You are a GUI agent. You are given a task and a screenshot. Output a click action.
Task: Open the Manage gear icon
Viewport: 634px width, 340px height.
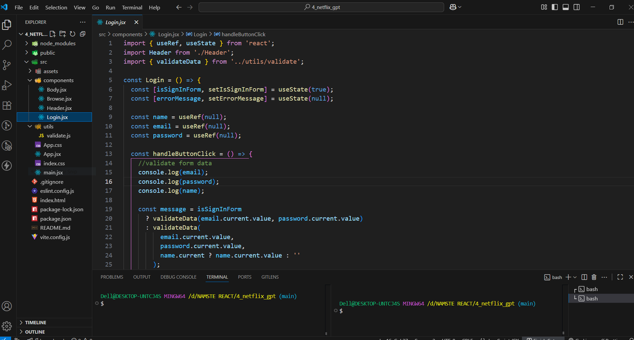coord(7,326)
